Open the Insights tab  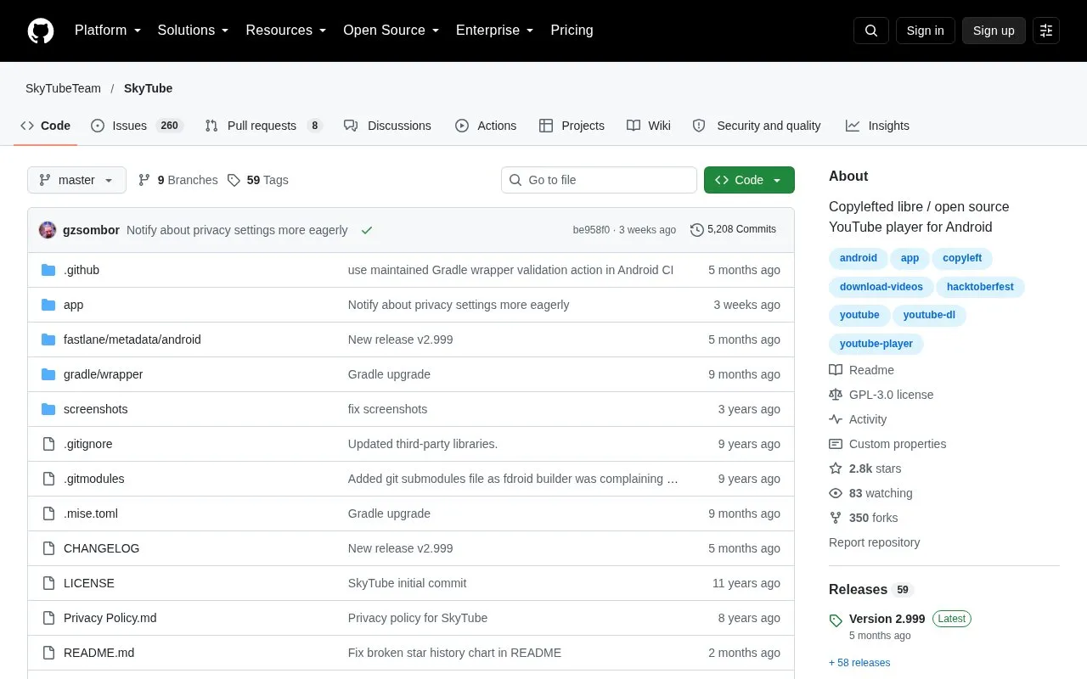coord(877,126)
